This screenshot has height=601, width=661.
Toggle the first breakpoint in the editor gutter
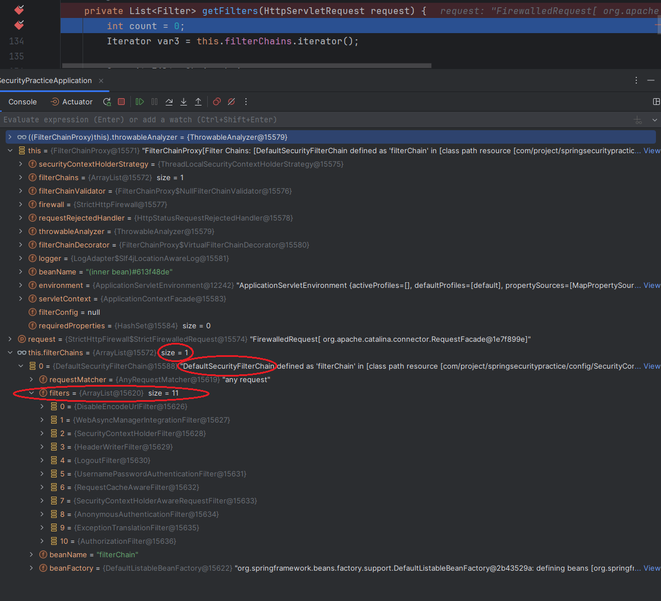point(19,10)
